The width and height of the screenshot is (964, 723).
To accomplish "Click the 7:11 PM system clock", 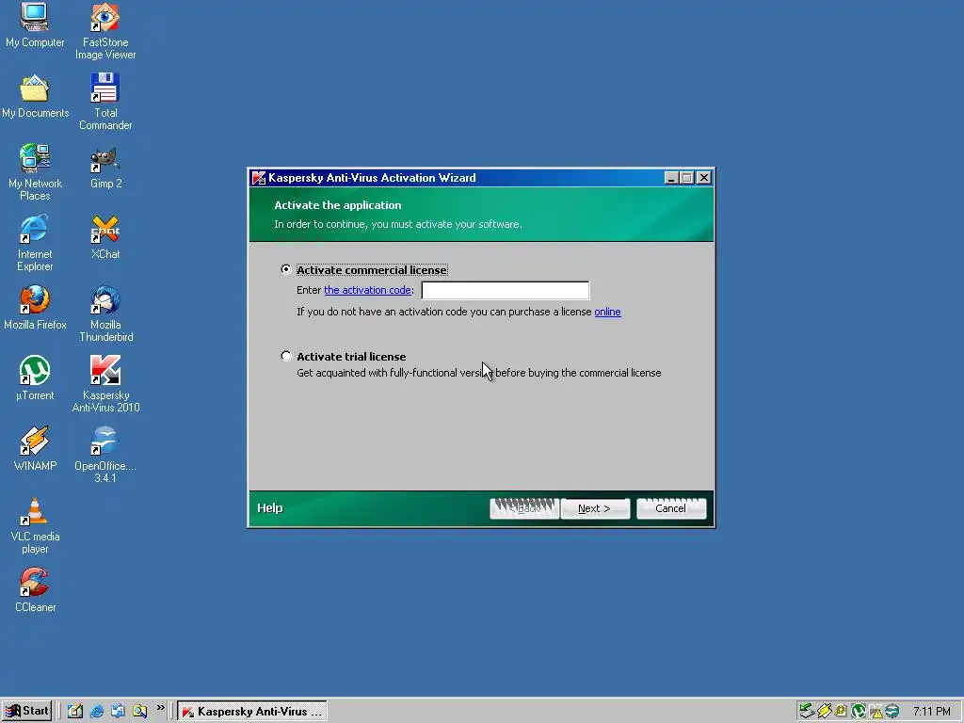I will tap(931, 712).
